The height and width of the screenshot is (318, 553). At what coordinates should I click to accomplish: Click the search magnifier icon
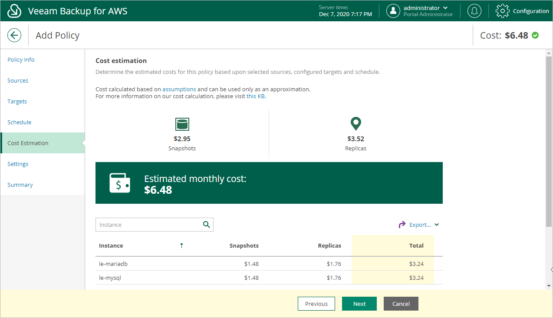(207, 225)
